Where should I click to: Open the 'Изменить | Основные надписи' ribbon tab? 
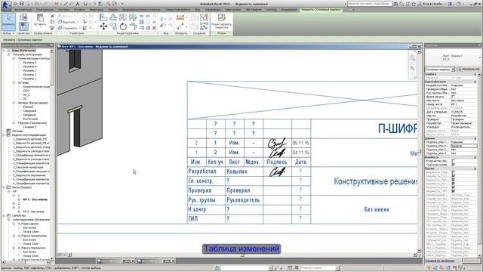tap(321, 10)
